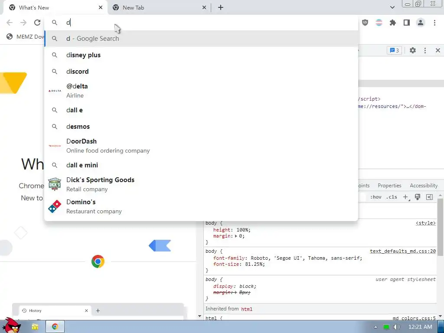
Task: Click html in Inherited from label
Action: tap(246, 309)
